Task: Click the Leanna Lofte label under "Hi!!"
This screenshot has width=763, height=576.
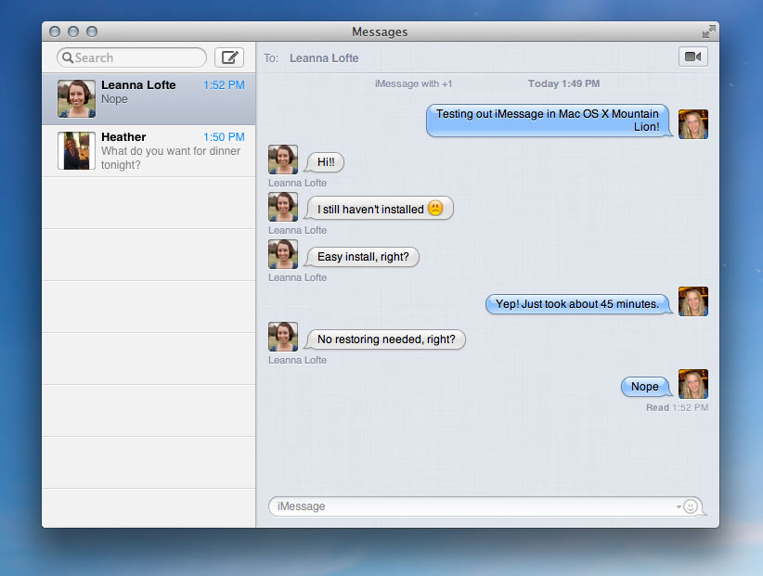Action: pos(297,183)
